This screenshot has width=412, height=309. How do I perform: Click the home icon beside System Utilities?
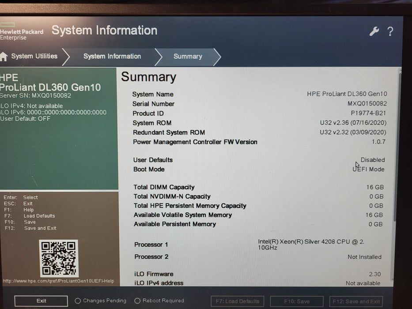pyautogui.click(x=4, y=57)
